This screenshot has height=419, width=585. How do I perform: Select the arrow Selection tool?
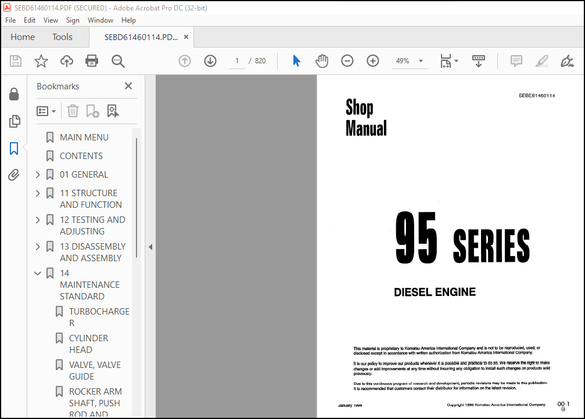click(x=297, y=61)
